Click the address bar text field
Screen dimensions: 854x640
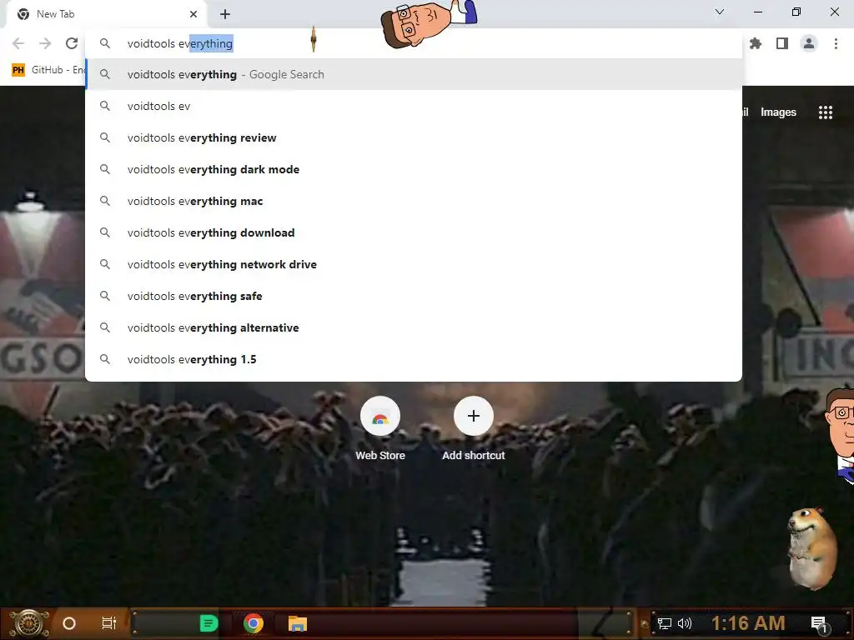point(414,43)
